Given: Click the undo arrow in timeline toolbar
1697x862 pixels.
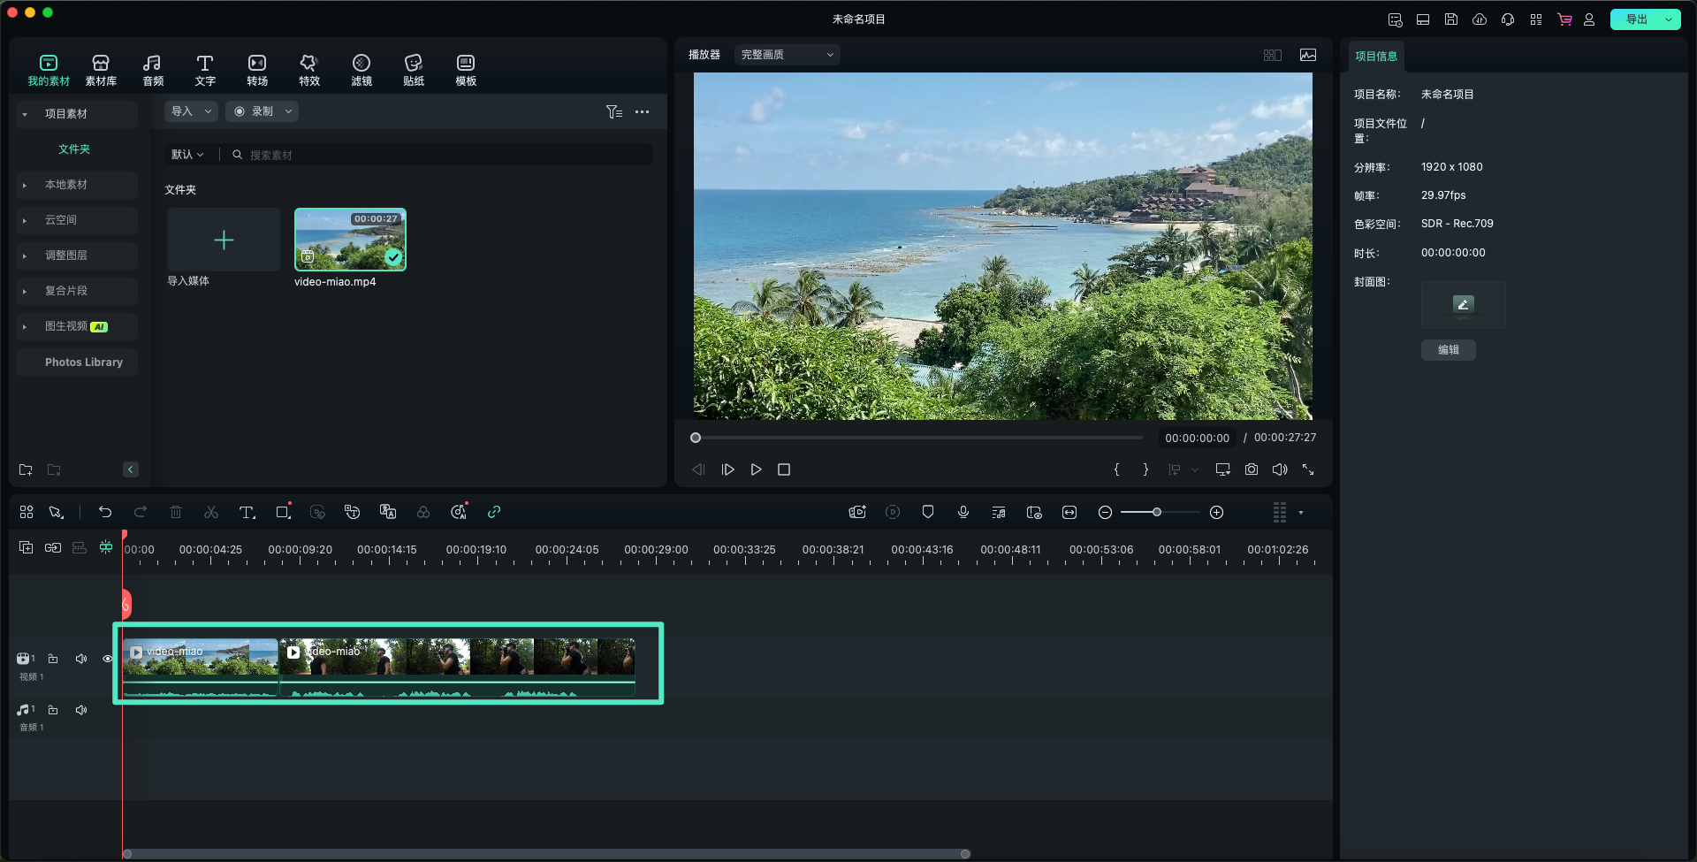Looking at the screenshot, I should pyautogui.click(x=105, y=512).
